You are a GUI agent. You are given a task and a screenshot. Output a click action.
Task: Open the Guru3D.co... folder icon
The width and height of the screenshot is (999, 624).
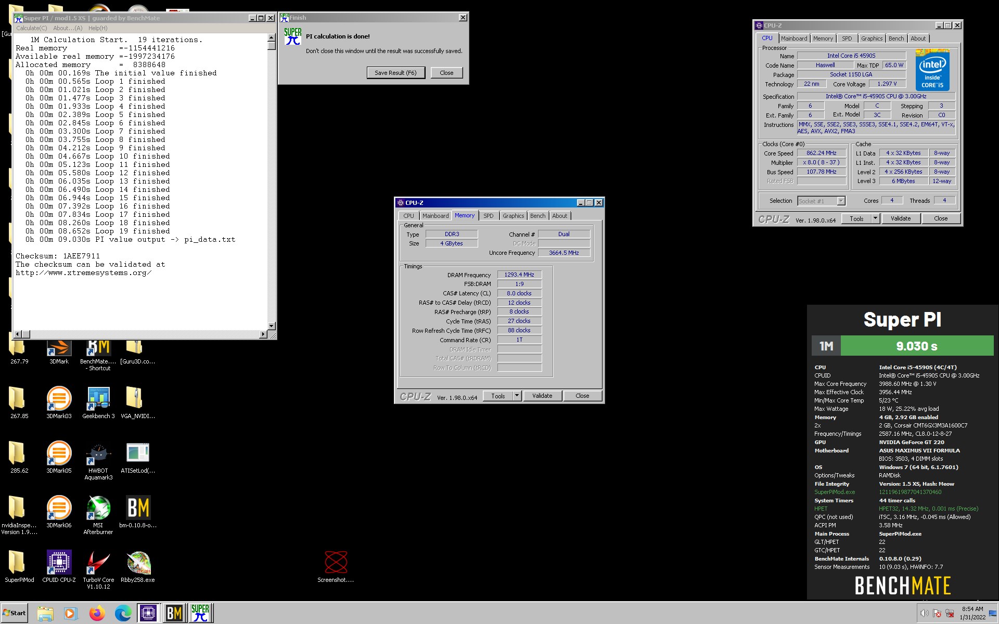coord(137,352)
